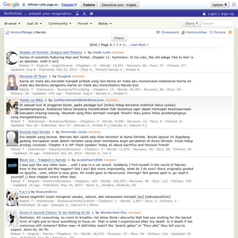The image size is (238, 238).
Task: Click the FanFiction home link
Action: coord(13,13)
